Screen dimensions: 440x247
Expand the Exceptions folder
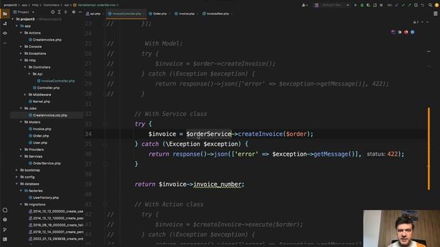point(21,54)
